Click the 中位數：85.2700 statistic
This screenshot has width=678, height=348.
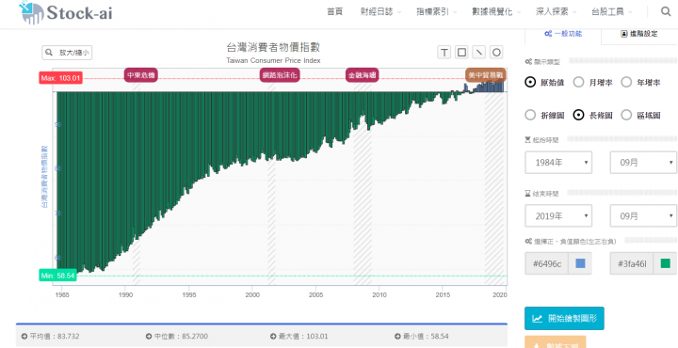pyautogui.click(x=176, y=337)
